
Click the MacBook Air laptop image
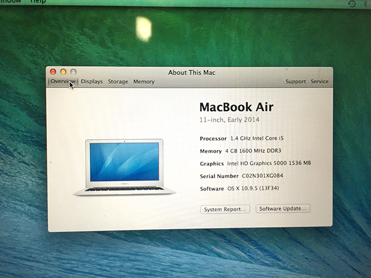point(125,167)
